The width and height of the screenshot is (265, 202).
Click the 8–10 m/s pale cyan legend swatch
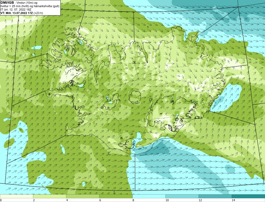149,196
